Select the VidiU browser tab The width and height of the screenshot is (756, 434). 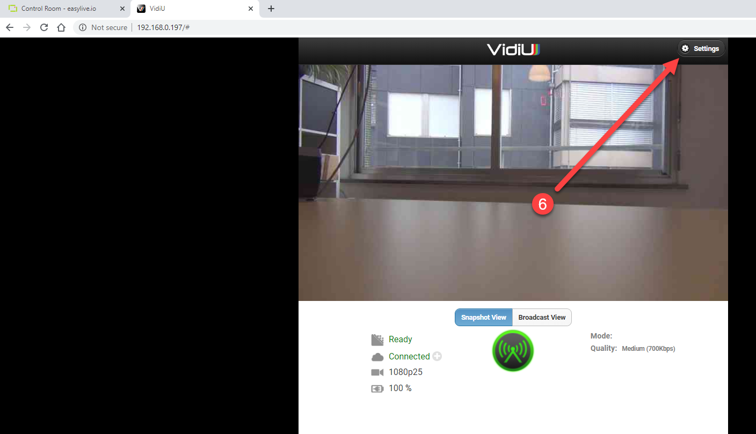pos(195,9)
